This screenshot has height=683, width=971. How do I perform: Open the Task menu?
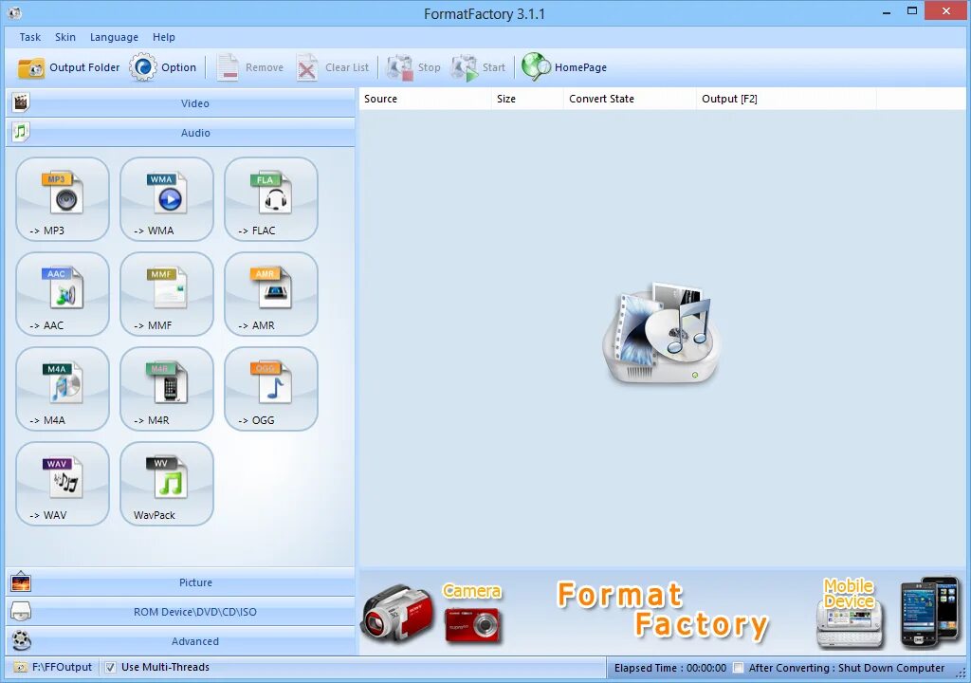click(29, 37)
